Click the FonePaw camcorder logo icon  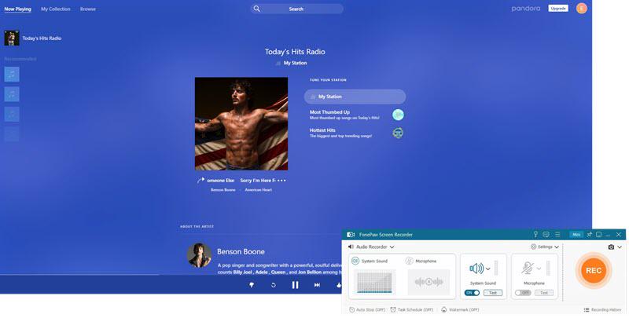point(351,235)
